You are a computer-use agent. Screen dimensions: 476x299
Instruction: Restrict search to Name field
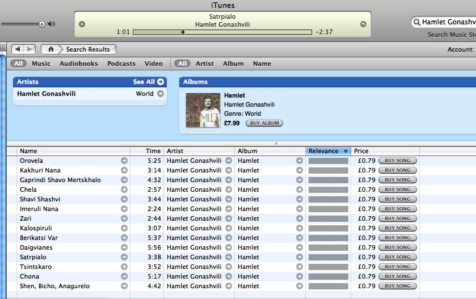click(262, 64)
